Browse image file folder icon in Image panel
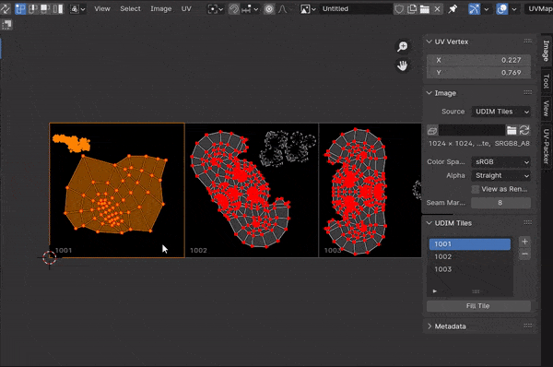This screenshot has width=553, height=367. click(x=512, y=131)
